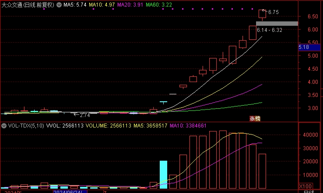Select the yellow VOLUME: 2566113 value
The image size is (323, 193).
[108, 126]
